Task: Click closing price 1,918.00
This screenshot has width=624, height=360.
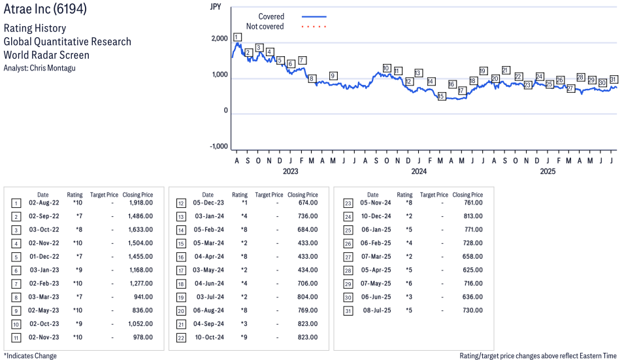Action: click(x=141, y=203)
